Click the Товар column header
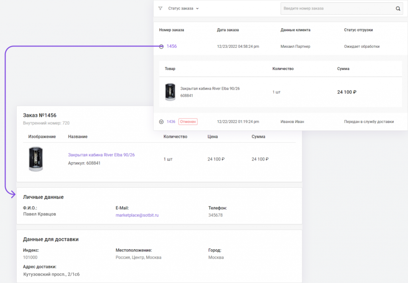The width and height of the screenshot is (408, 283). pyautogui.click(x=170, y=69)
